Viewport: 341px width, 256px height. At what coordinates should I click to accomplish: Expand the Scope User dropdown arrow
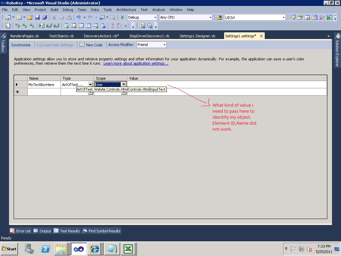(124, 84)
